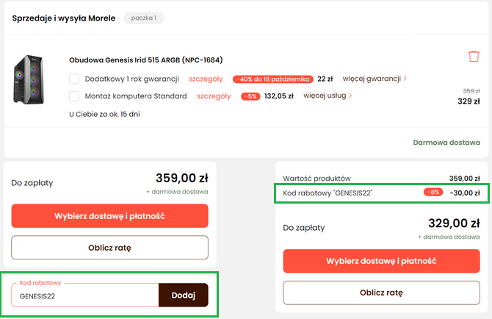Screen dimensions: 492x319
Task: Click the U Ciebie za ok. 15 dni text
Action: (x=104, y=114)
